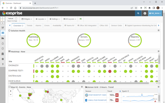165x103 pixels.
Task: Open the Office 365 Integrated tab
Action: tap(87, 25)
